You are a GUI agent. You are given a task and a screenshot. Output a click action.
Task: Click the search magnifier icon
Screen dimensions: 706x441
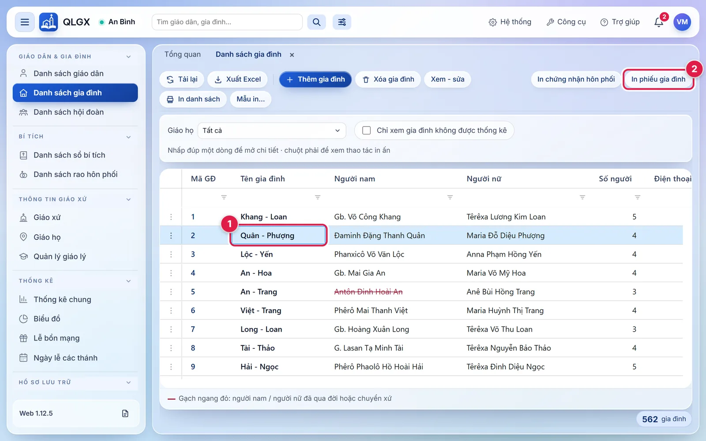(316, 22)
